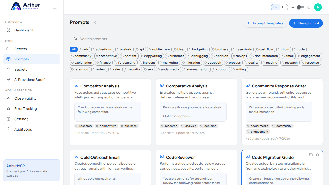
Task: Open Secrets in the sidebar
Action: pos(32,69)
